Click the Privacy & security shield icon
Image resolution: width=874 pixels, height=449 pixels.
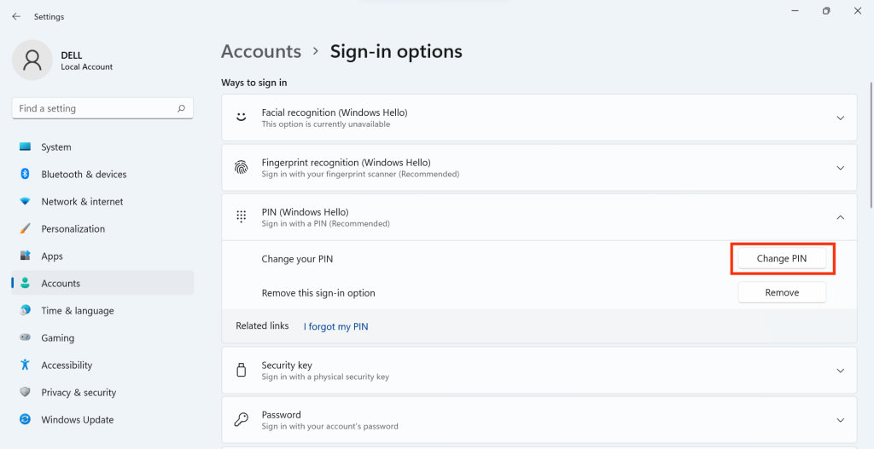click(25, 392)
